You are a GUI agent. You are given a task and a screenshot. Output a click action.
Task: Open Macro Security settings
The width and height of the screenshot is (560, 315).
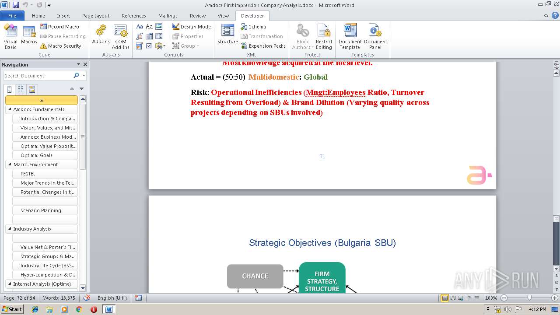point(60,46)
